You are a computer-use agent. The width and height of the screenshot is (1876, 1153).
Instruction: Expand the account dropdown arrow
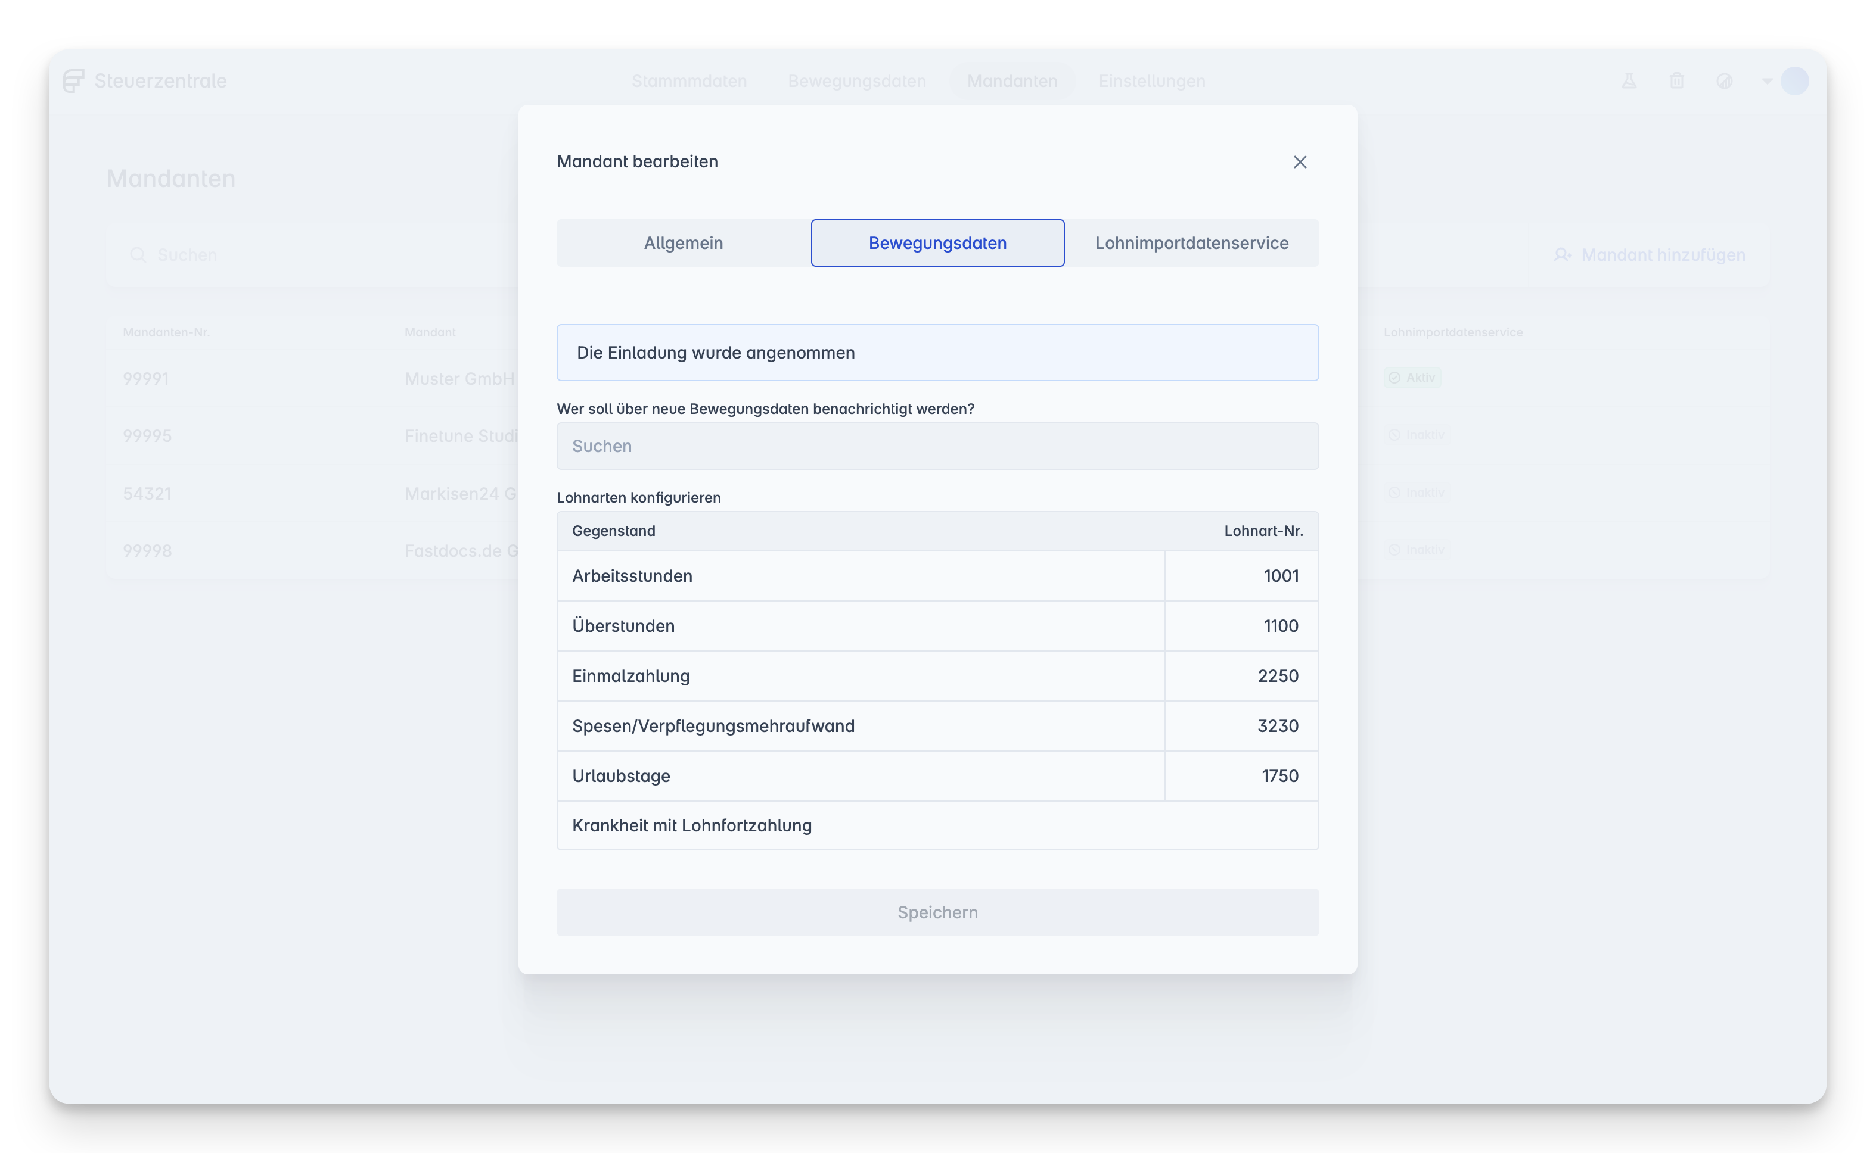(x=1767, y=81)
